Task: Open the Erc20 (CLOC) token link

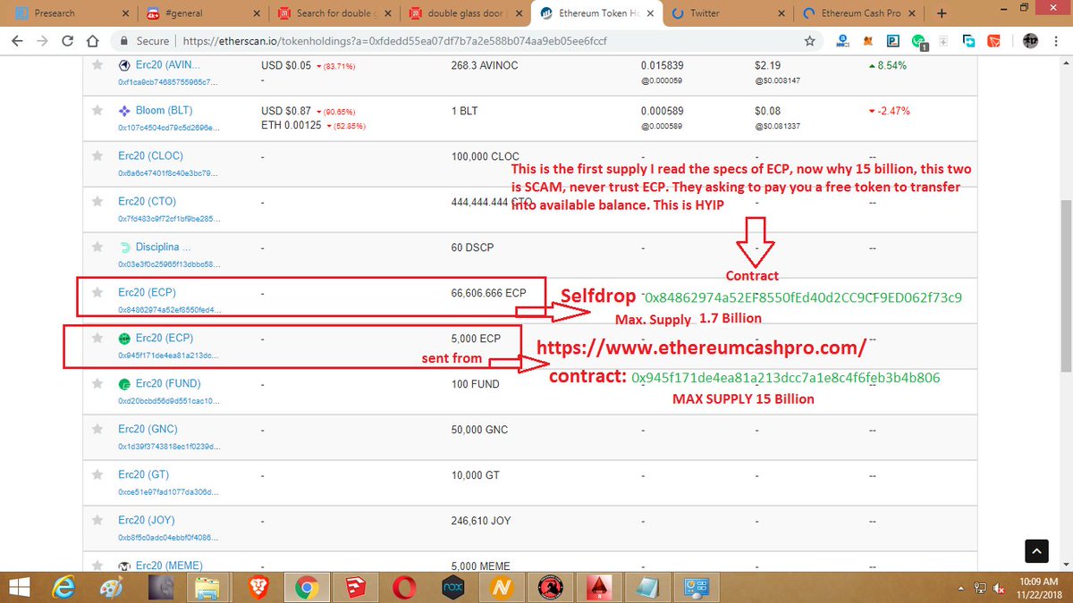Action: pyautogui.click(x=150, y=155)
